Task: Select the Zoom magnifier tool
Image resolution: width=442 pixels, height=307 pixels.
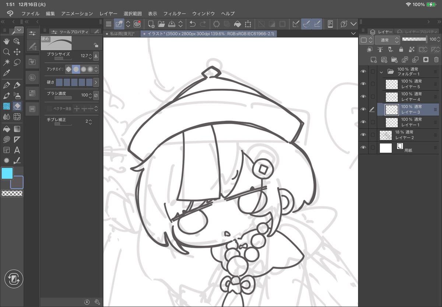Action: [x=6, y=52]
